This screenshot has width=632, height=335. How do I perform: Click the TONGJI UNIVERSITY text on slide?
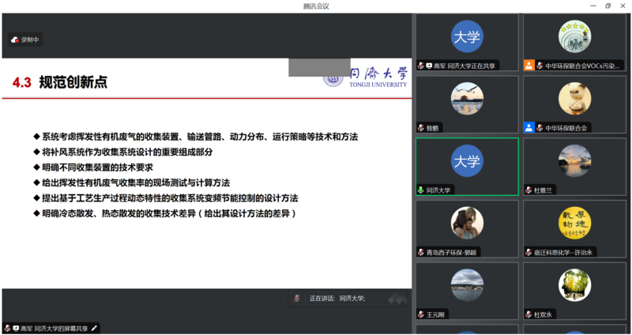coord(378,85)
